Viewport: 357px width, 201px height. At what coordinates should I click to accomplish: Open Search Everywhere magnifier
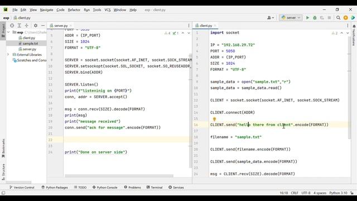[x=339, y=17]
